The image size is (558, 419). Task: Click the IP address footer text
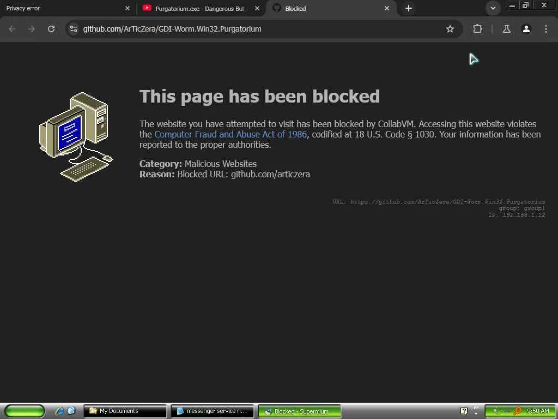517,214
